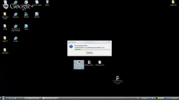Click the taskbar clock showing 11:22 p.m.

[x=174, y=98]
